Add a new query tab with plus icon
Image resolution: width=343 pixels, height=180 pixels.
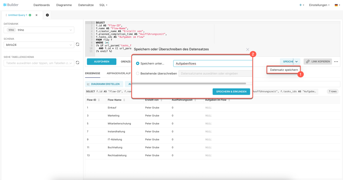click(47, 15)
